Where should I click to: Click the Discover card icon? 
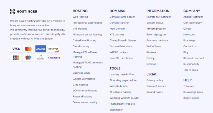pos(53,49)
